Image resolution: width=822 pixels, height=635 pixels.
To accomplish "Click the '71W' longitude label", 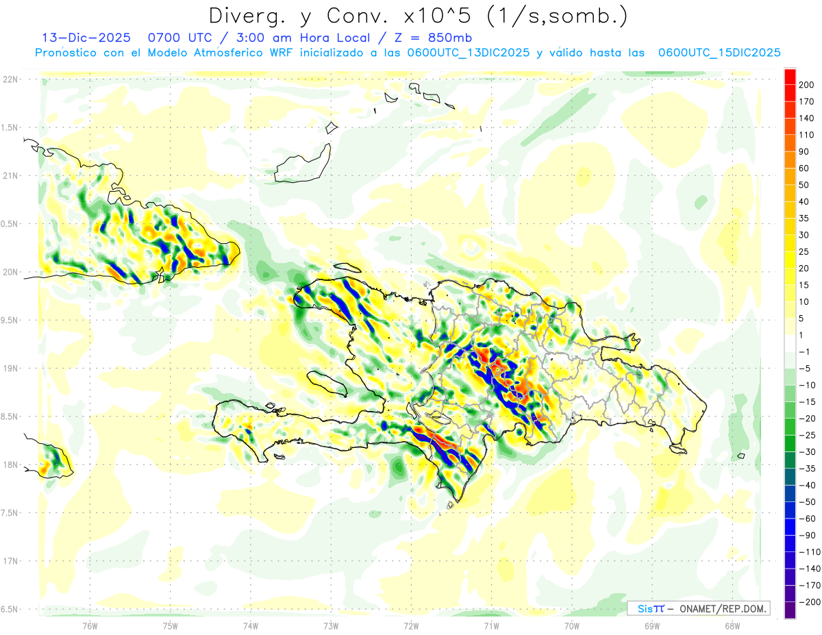I will pyautogui.click(x=491, y=625).
